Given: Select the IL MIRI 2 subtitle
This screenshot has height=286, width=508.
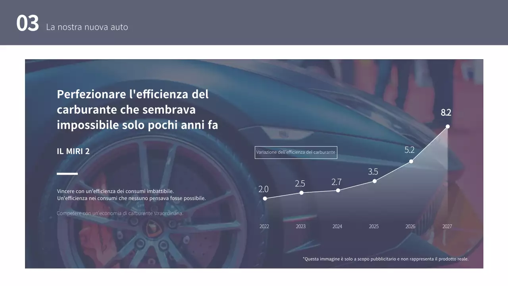Looking at the screenshot, I should [x=73, y=151].
